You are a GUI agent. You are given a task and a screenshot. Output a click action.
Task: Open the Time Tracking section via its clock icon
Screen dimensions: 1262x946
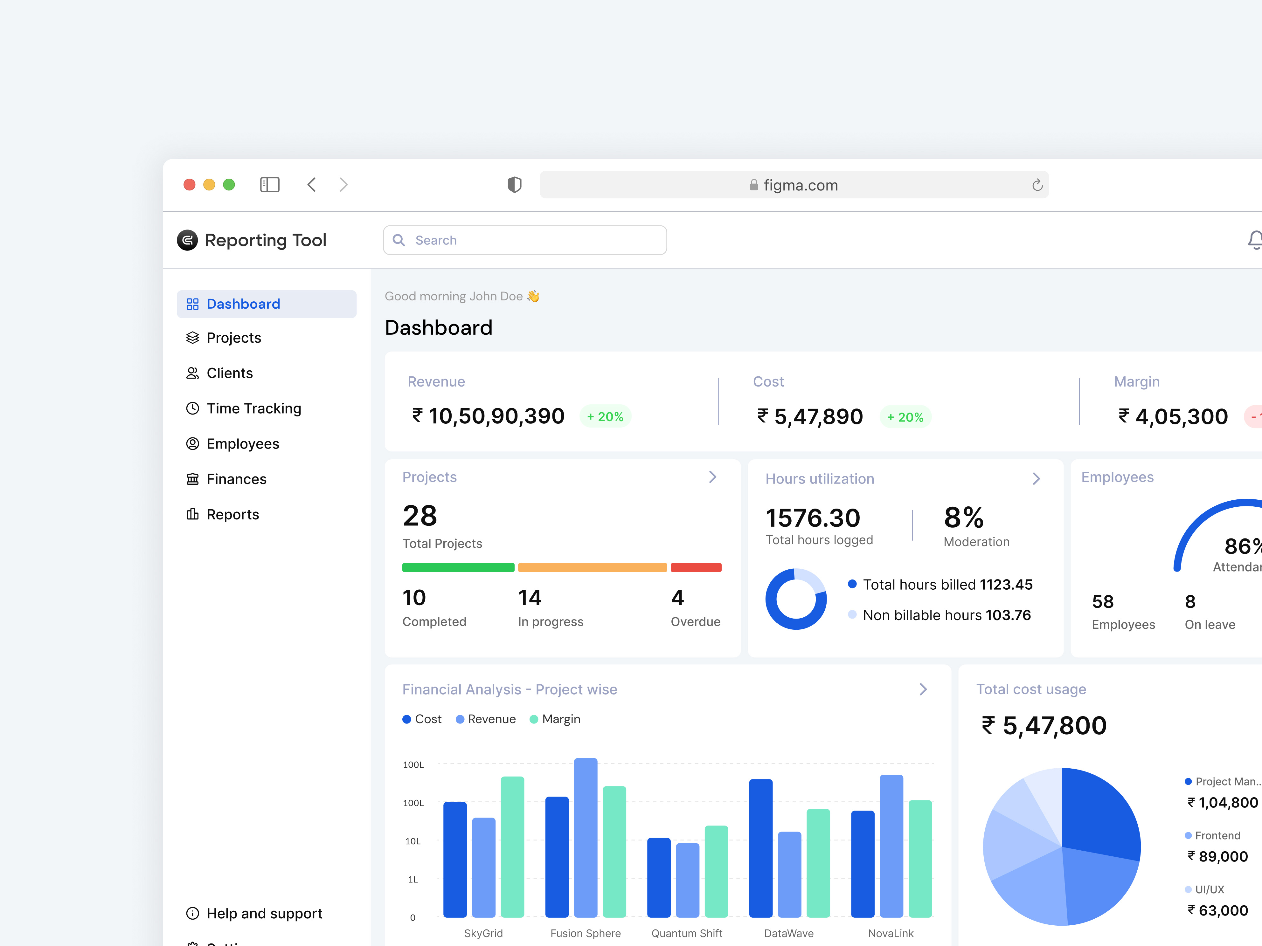click(x=193, y=408)
